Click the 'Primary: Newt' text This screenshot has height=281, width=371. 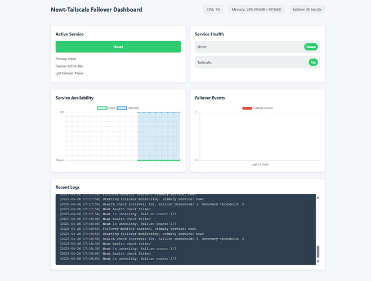pyautogui.click(x=66, y=59)
